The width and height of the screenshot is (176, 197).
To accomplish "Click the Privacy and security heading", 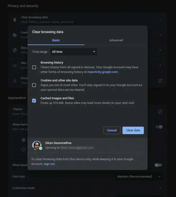I will (x=23, y=6).
